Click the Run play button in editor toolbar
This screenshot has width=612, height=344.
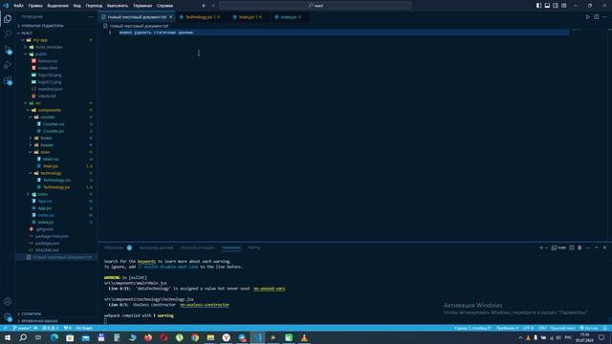tap(588, 17)
